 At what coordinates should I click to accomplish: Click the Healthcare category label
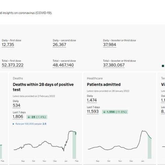tap(95, 78)
